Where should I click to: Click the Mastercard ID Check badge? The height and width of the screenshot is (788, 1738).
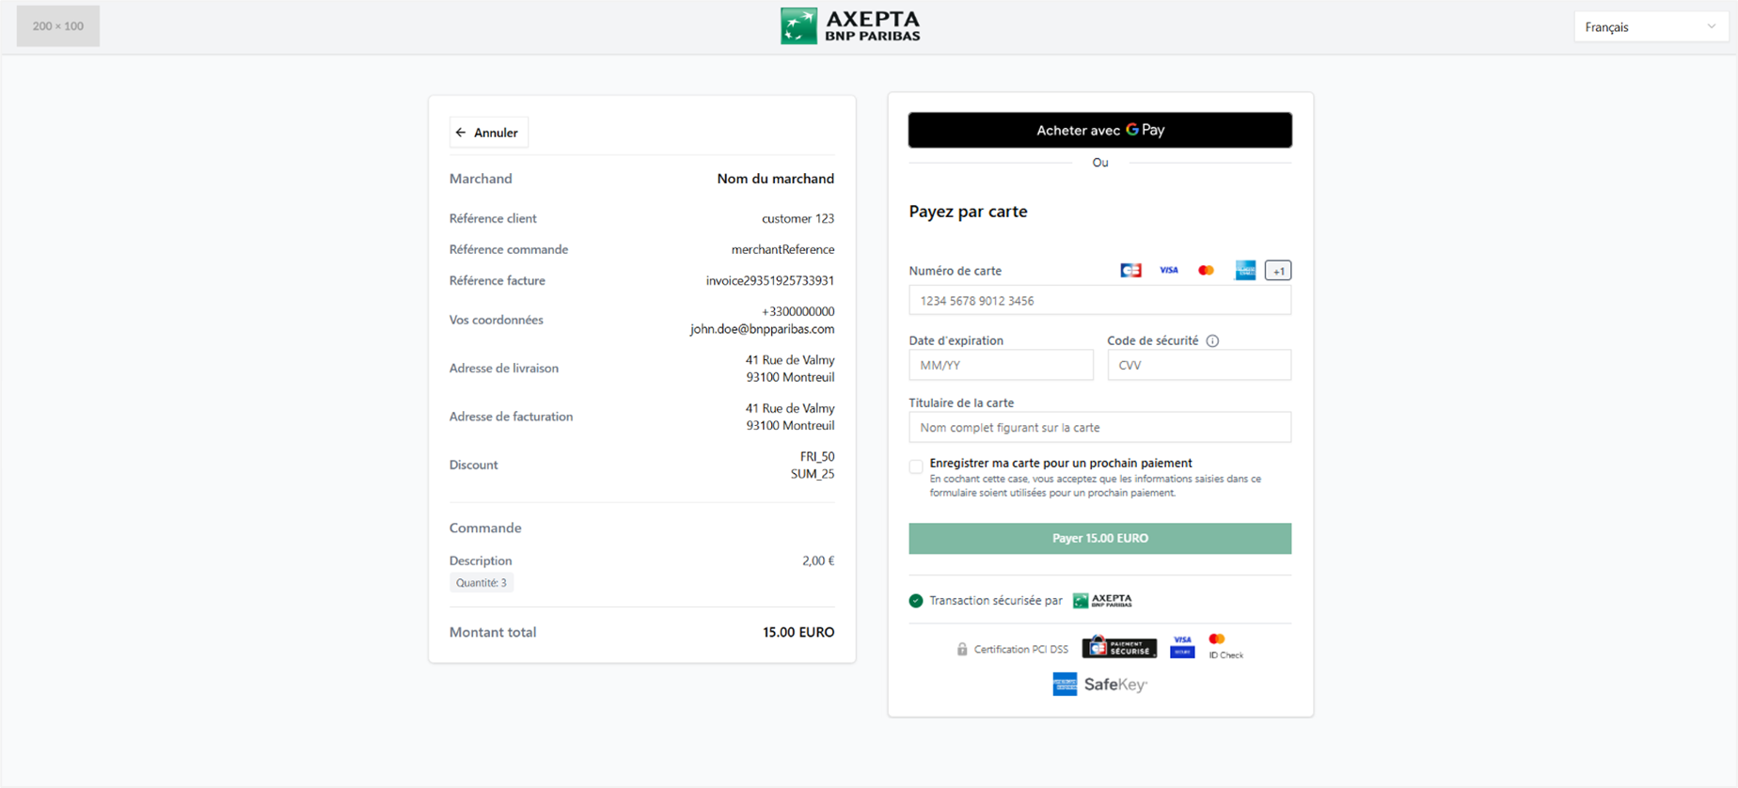(1224, 646)
